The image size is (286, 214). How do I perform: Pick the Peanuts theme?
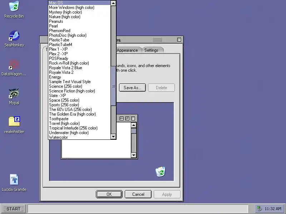pos(79,21)
